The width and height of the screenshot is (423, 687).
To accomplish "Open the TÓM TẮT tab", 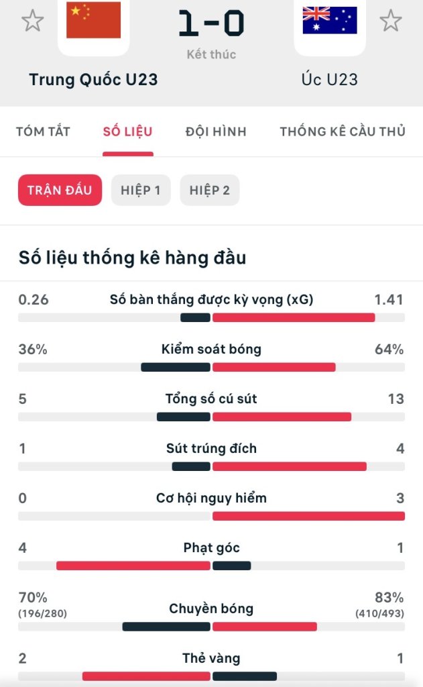I will (x=43, y=131).
